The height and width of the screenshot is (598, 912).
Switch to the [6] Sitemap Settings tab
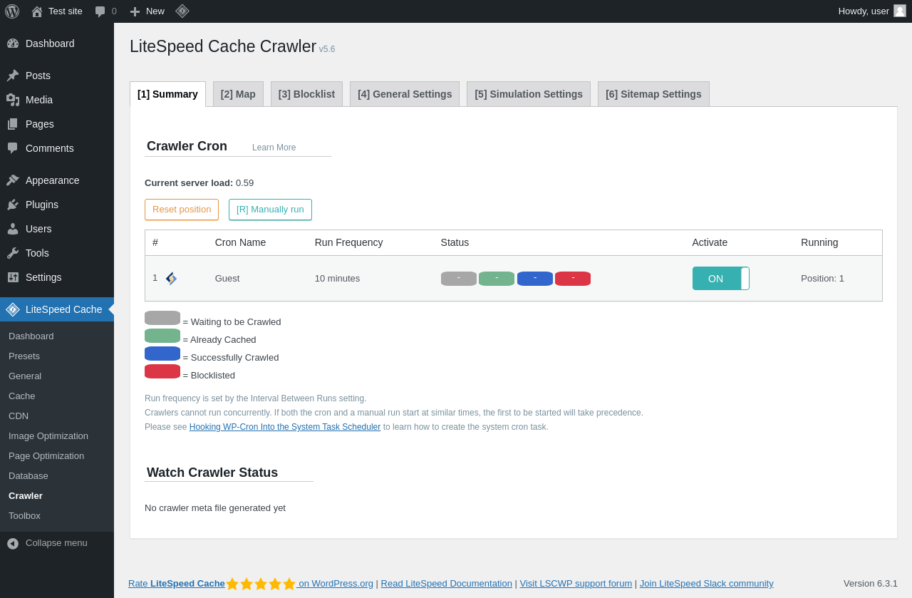(x=653, y=94)
